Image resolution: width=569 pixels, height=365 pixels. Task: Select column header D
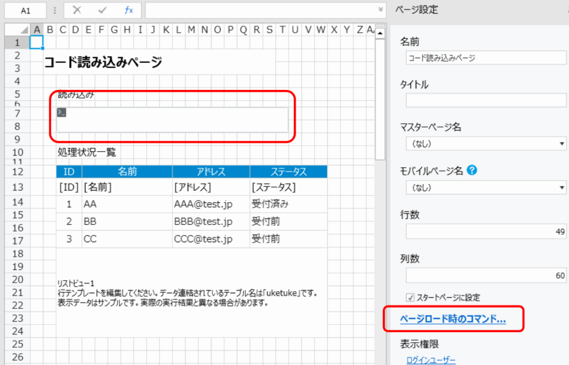[x=75, y=29]
